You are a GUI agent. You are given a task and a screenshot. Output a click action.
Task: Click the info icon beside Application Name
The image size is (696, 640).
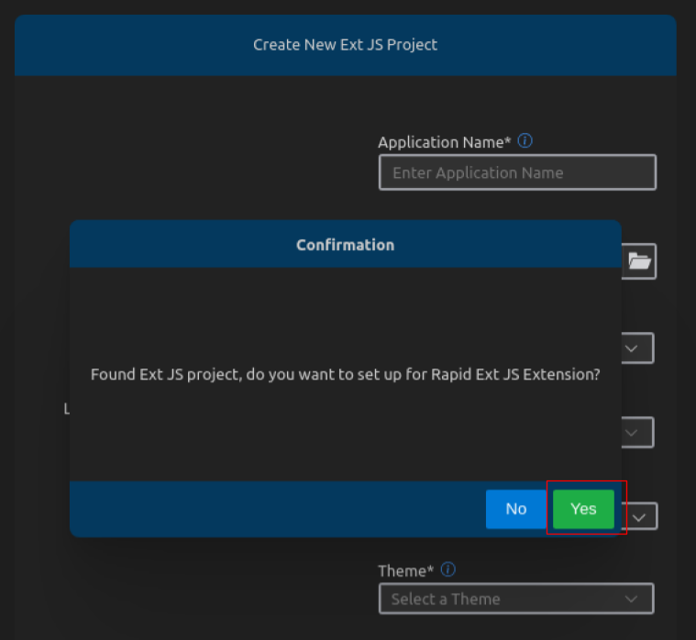point(525,141)
